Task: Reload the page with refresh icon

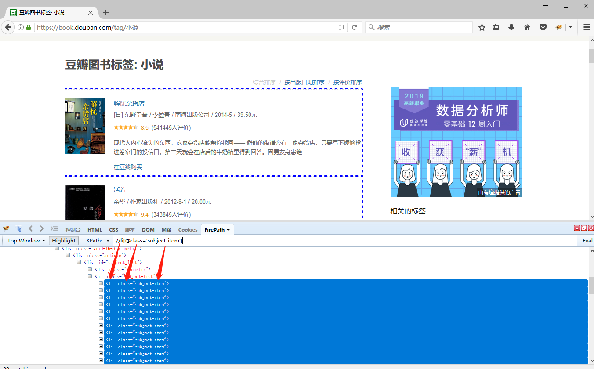Action: [354, 27]
